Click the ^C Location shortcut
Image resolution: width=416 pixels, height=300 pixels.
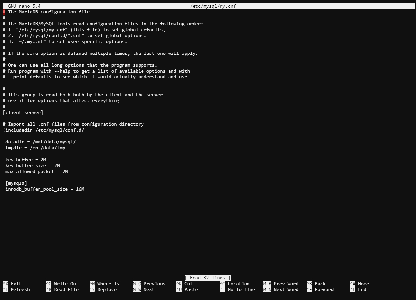click(x=235, y=284)
